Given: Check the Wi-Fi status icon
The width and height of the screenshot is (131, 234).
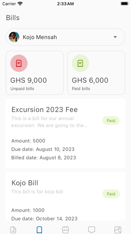Looking at the screenshot, I should (x=20, y=4).
